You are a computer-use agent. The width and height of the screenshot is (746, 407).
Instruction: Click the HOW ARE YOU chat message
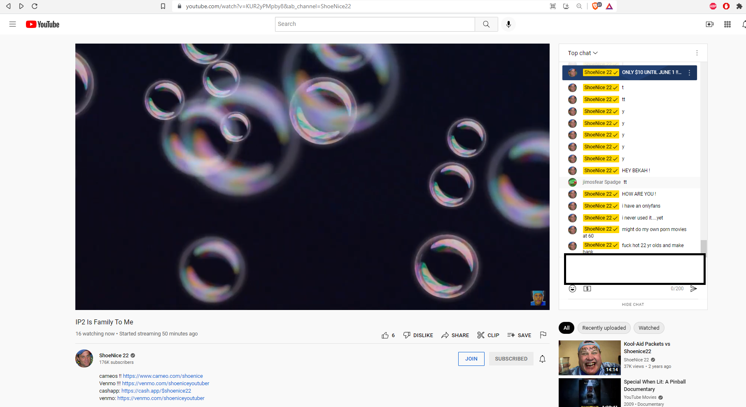coord(639,194)
